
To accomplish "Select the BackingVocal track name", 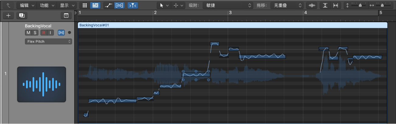I will tap(38, 26).
